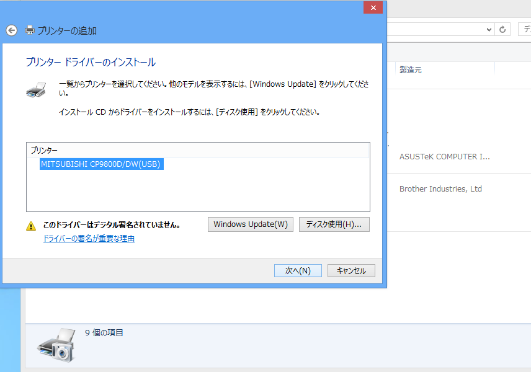Click the ディスク使用(H)... button
Viewport: 531px width, 372px height.
point(334,224)
